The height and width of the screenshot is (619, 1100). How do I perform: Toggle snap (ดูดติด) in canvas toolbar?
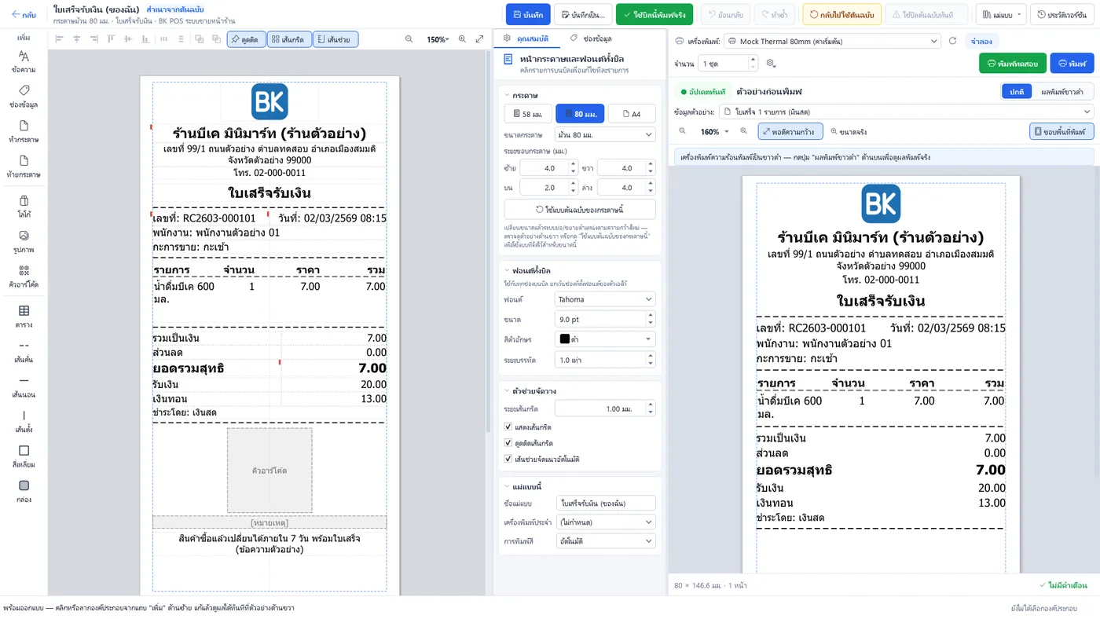pos(246,39)
